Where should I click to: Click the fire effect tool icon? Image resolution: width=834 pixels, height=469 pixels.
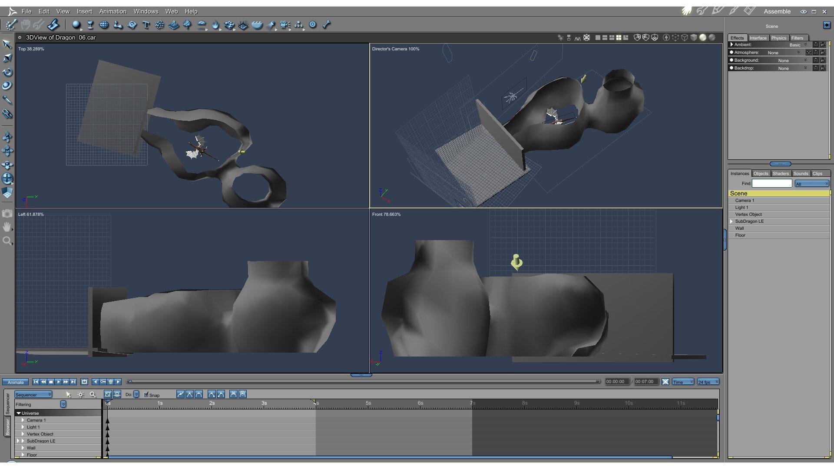pyautogui.click(x=215, y=25)
